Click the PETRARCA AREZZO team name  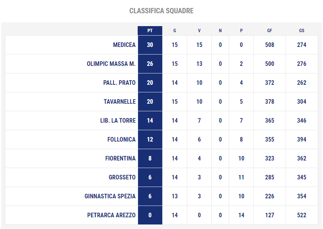click(x=112, y=215)
